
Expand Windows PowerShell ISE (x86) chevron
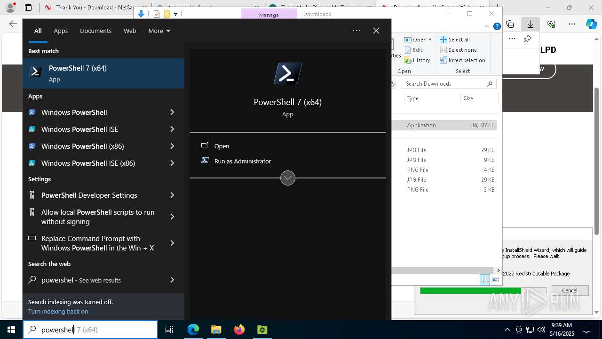pos(172,163)
